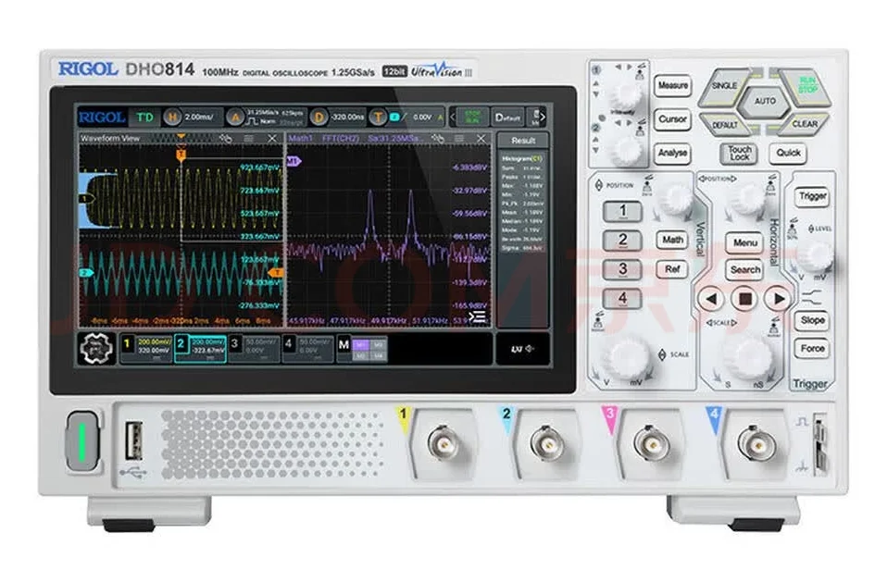Push the Quick key

788,153
